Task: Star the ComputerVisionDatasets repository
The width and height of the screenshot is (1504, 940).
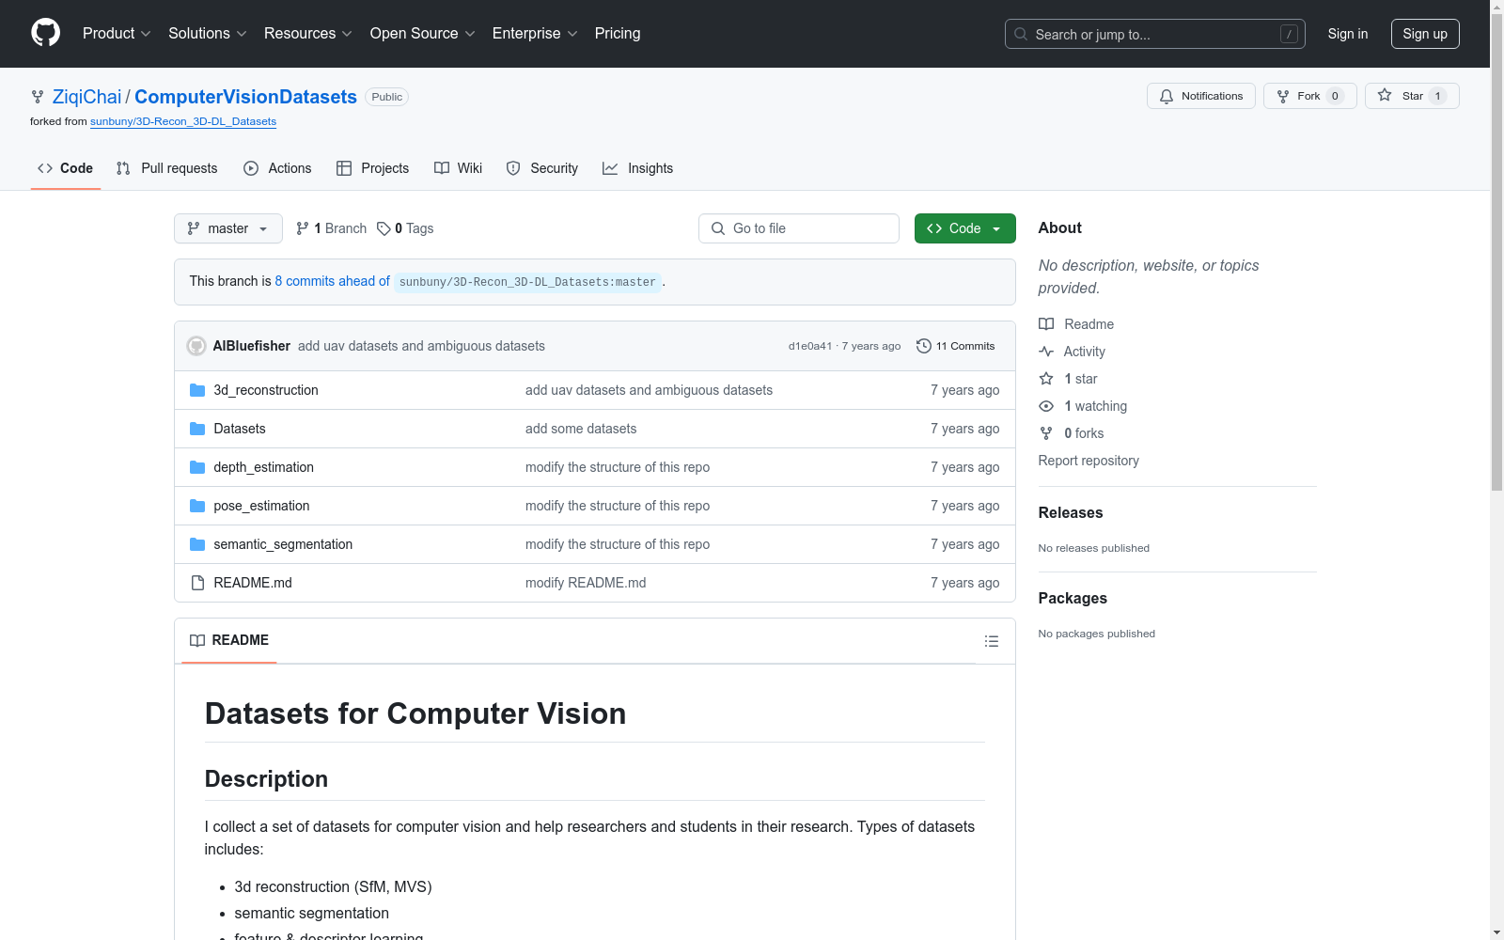Action: (x=1411, y=96)
